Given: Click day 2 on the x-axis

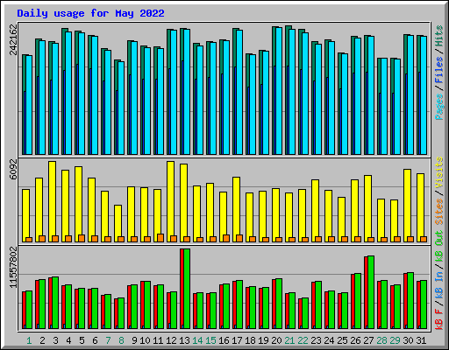Looking at the screenshot, I should [42, 340].
